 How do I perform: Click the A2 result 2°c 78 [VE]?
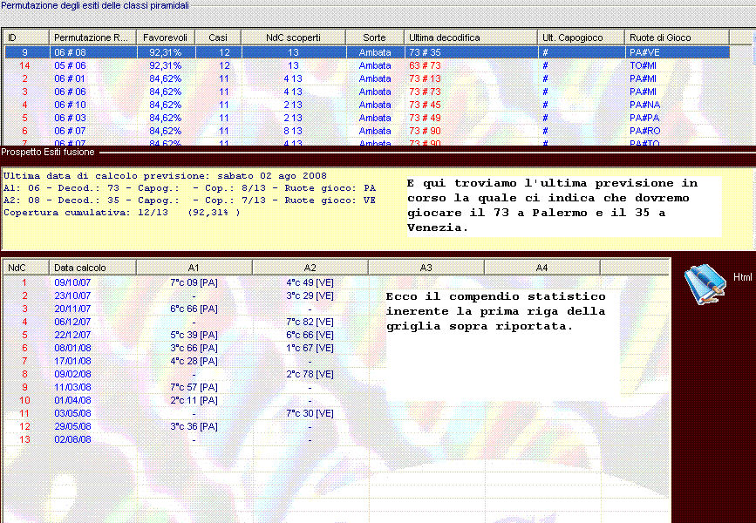pyautogui.click(x=310, y=374)
